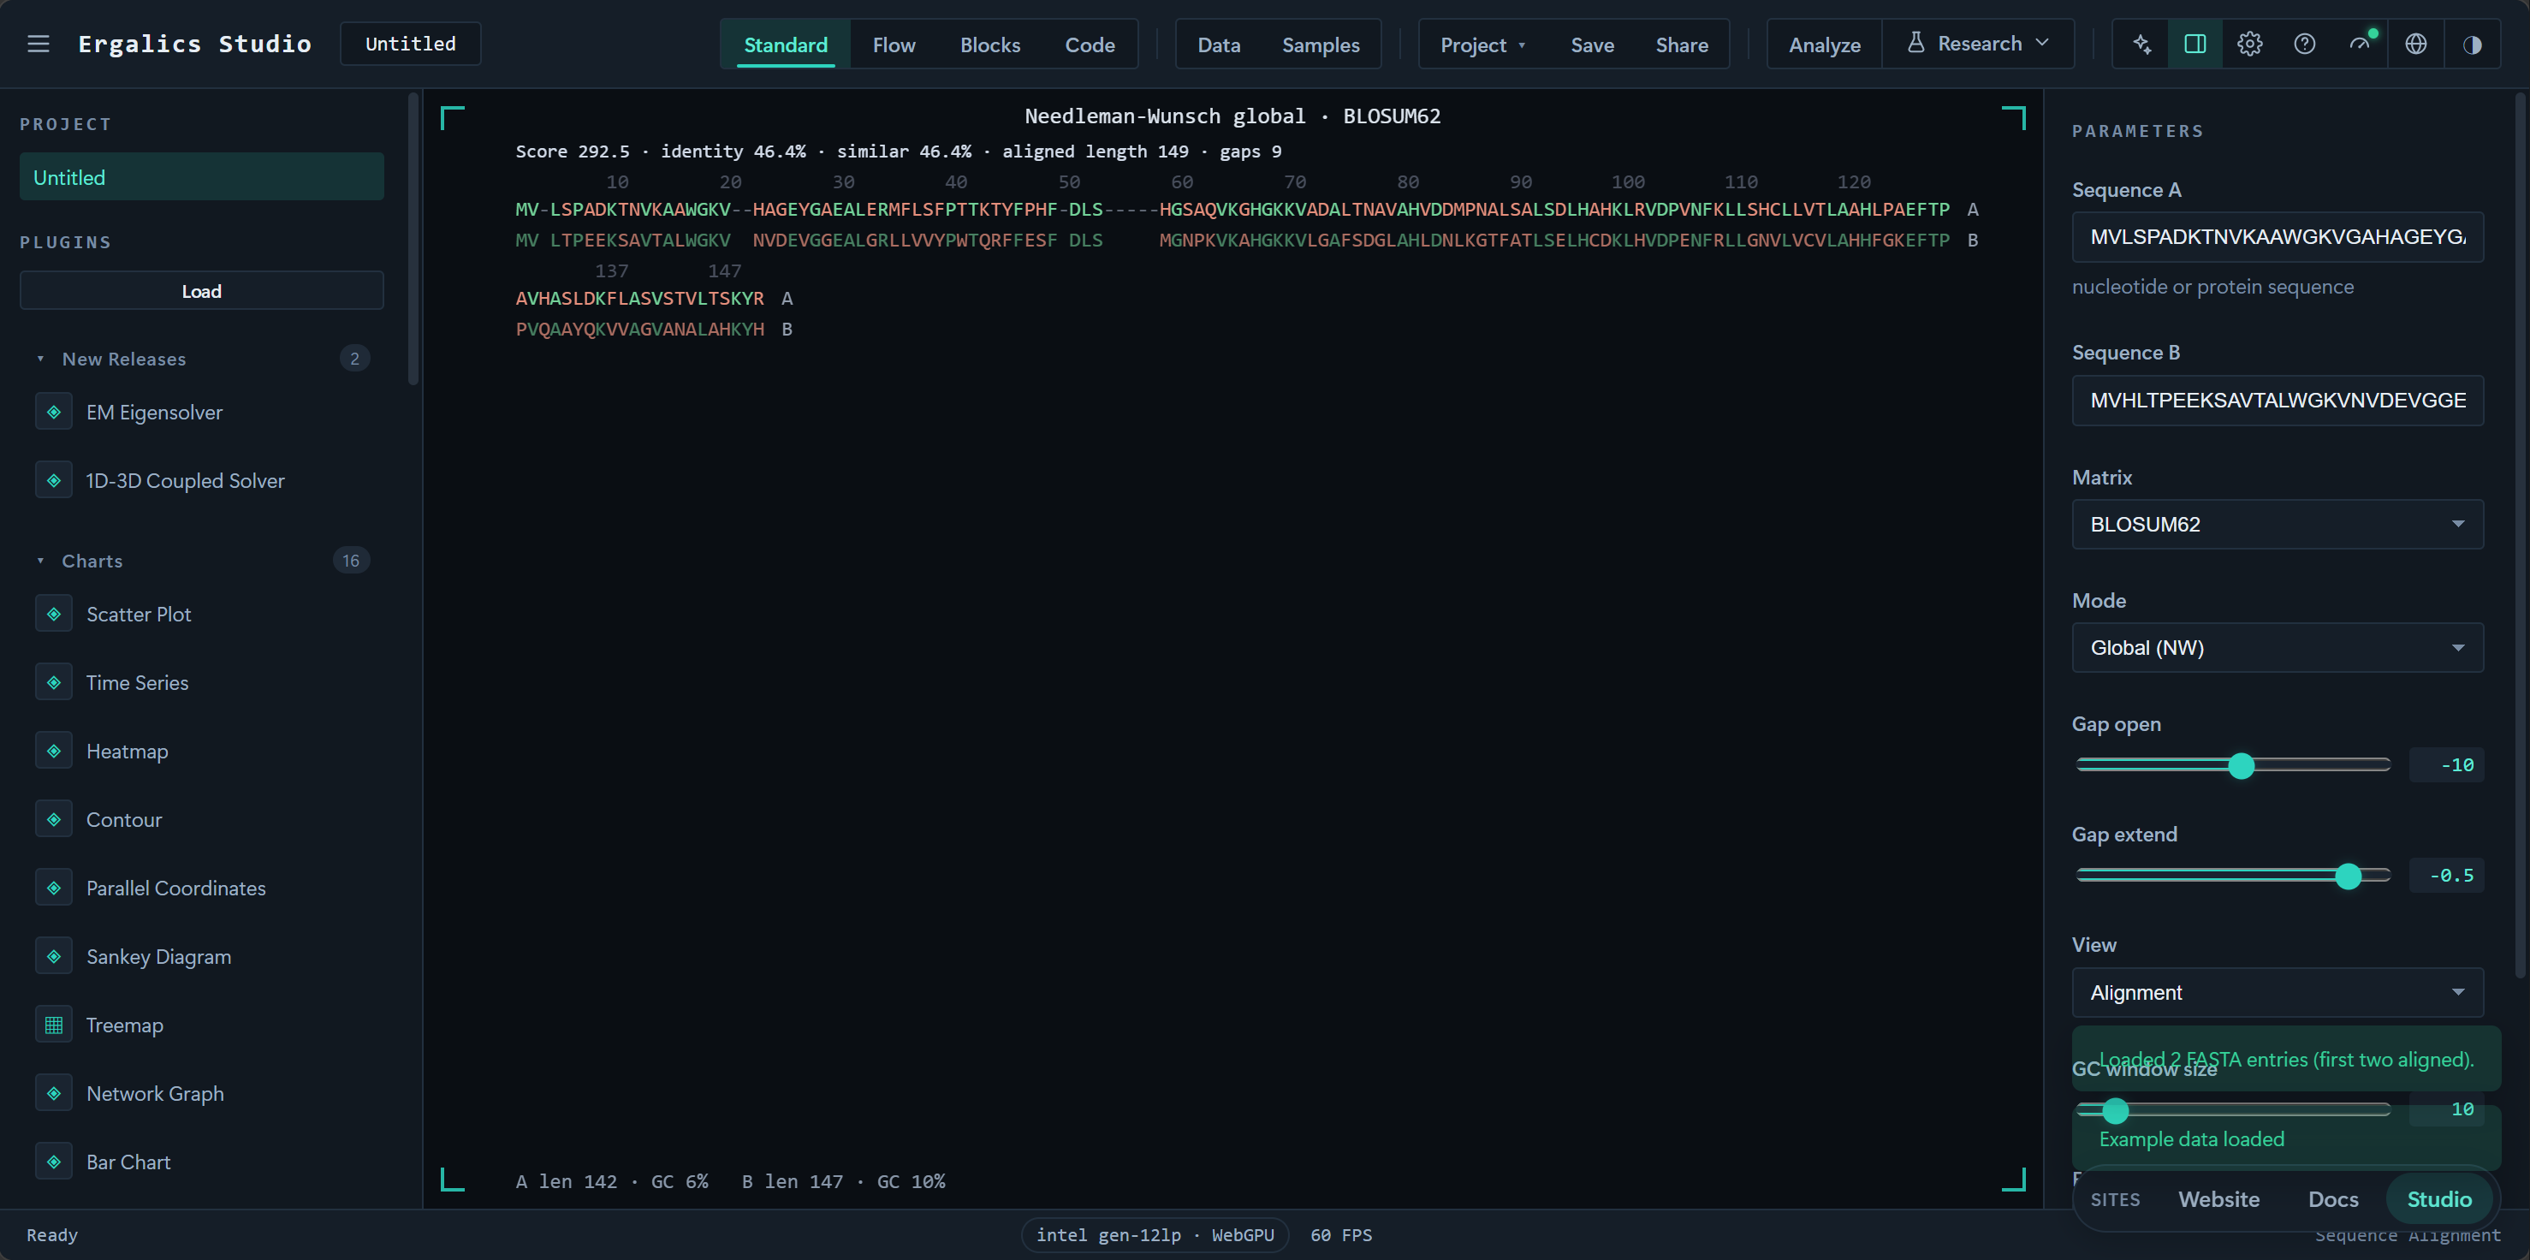Click the Time Series chart icon
The image size is (2530, 1260).
click(54, 682)
